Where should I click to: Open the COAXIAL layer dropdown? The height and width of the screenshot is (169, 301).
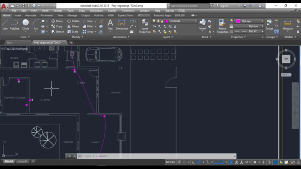click(x=174, y=21)
